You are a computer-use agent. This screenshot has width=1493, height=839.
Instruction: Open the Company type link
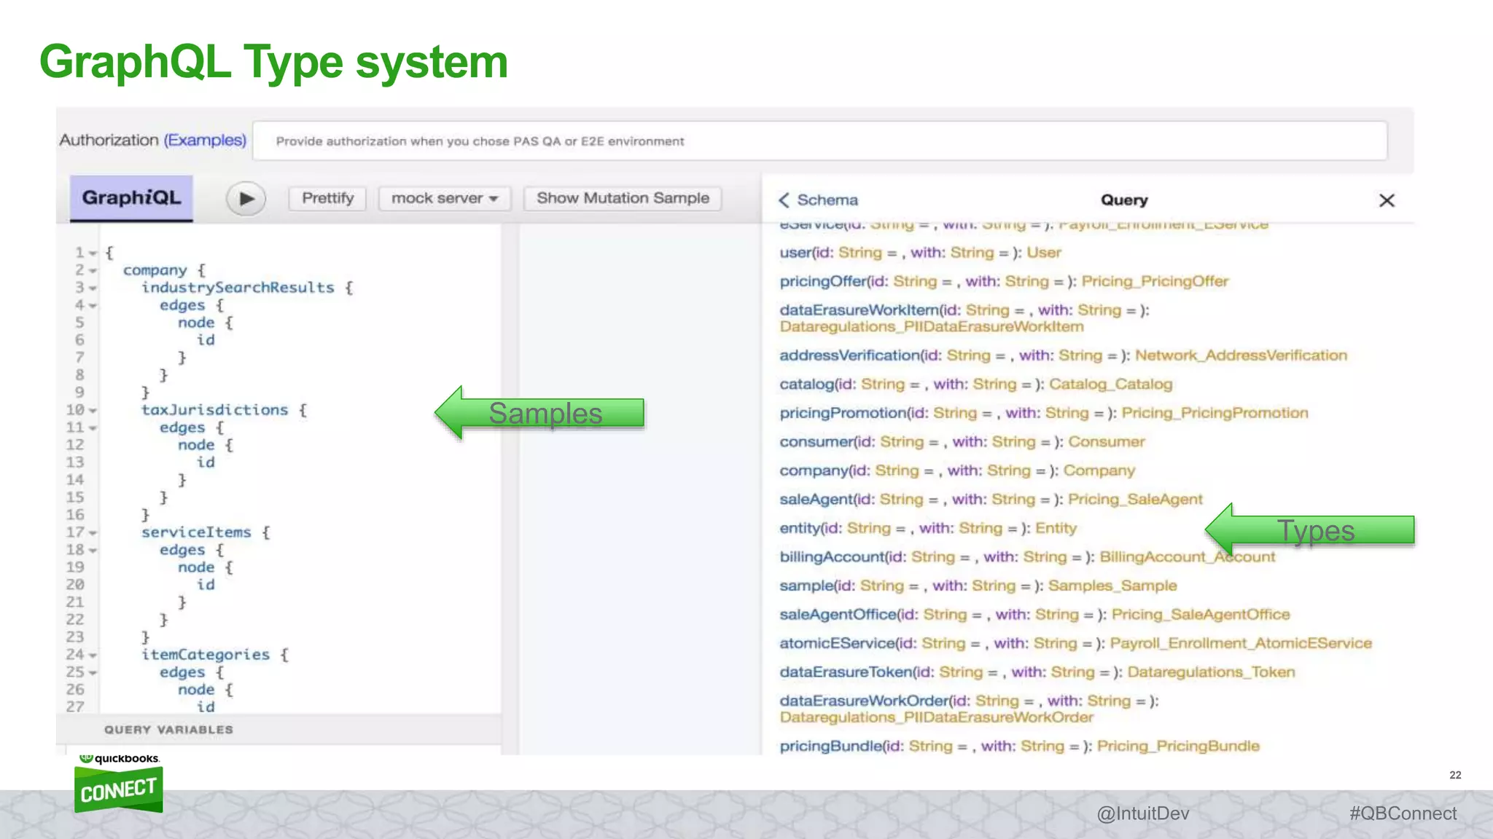[1099, 470]
